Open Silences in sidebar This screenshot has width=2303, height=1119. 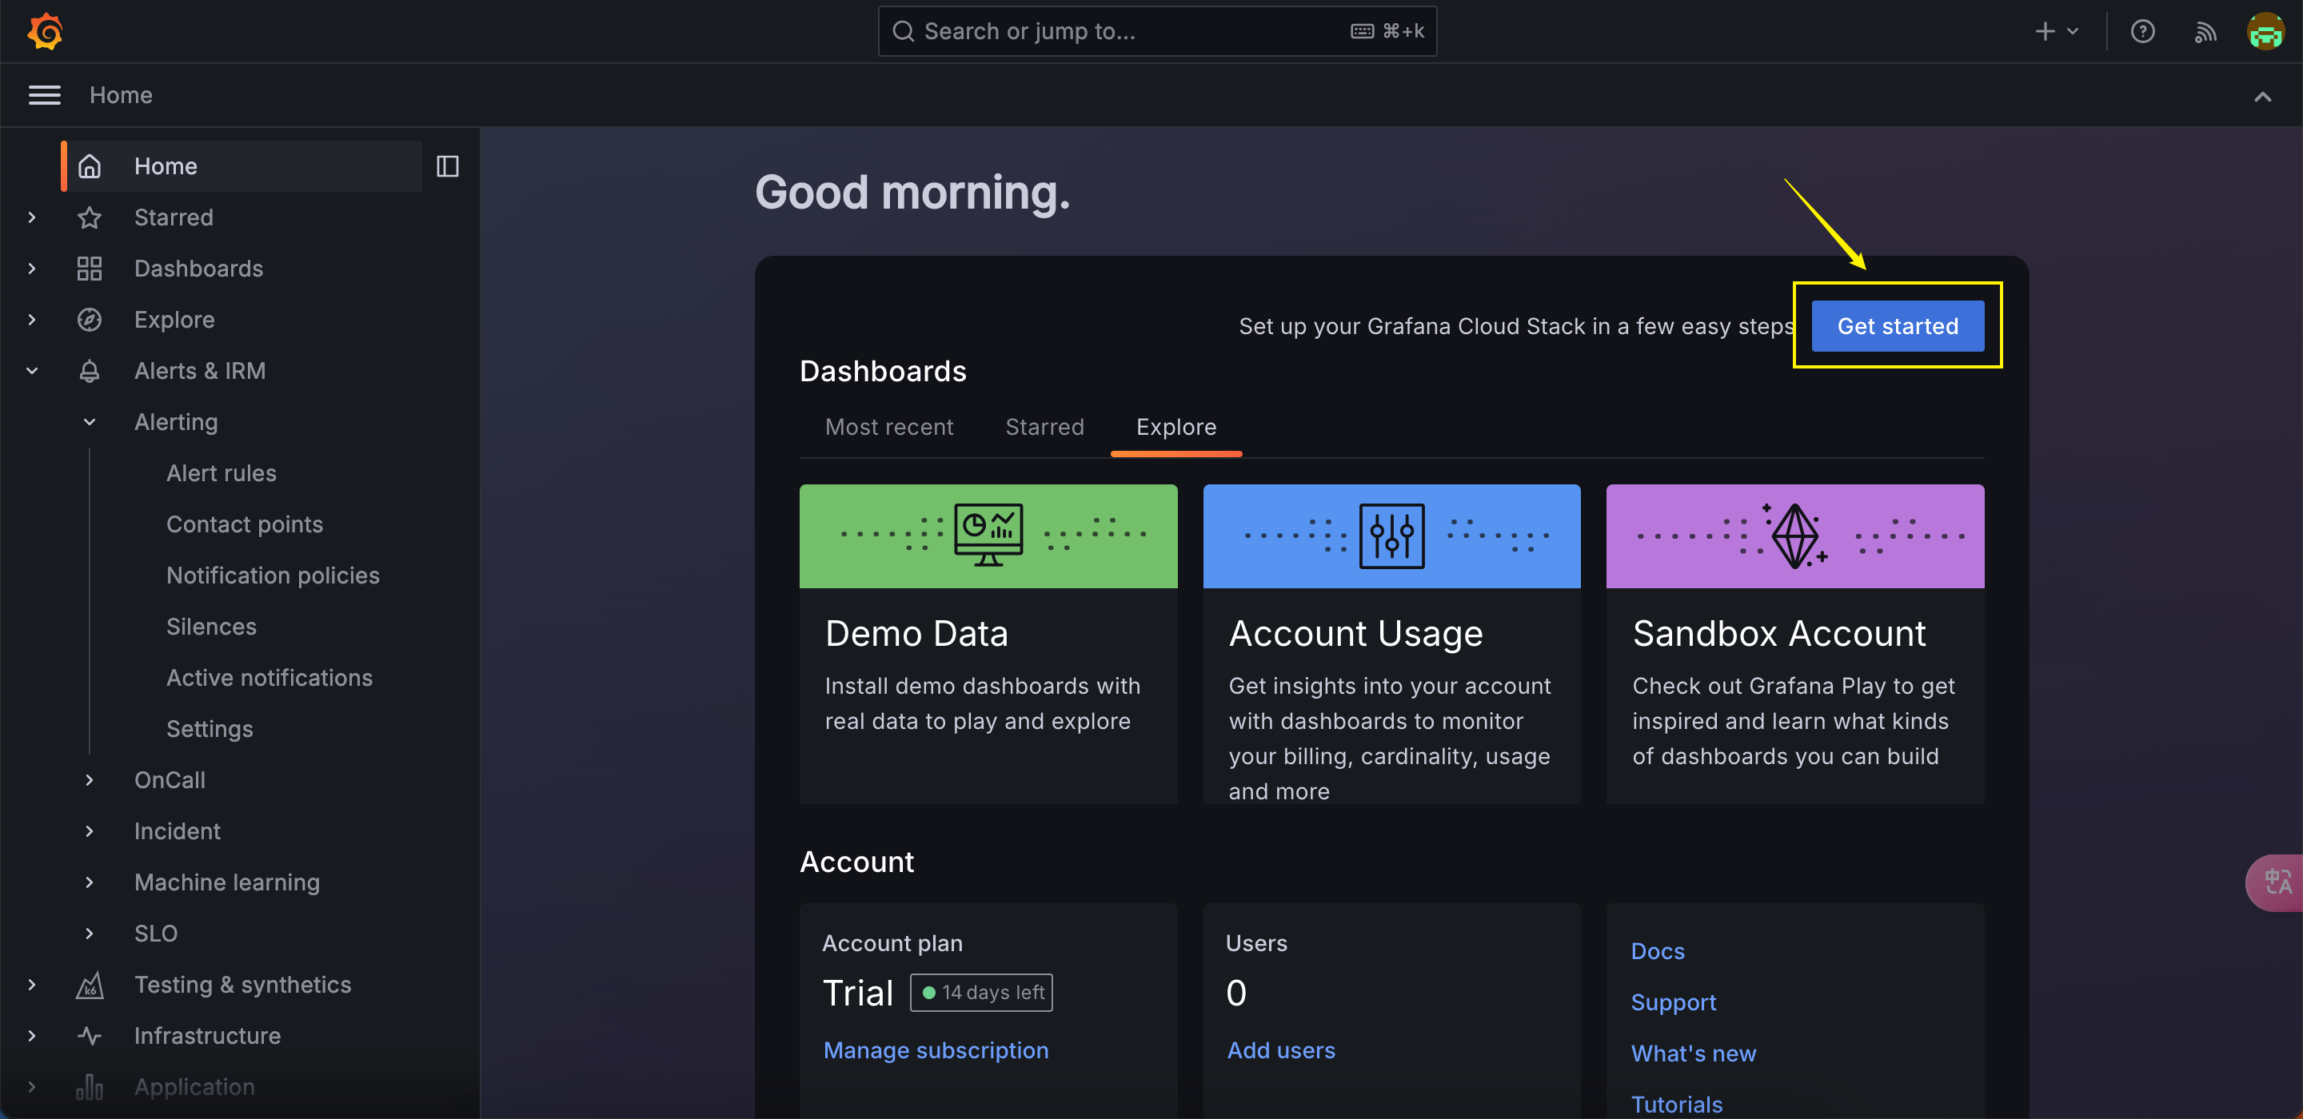(211, 627)
